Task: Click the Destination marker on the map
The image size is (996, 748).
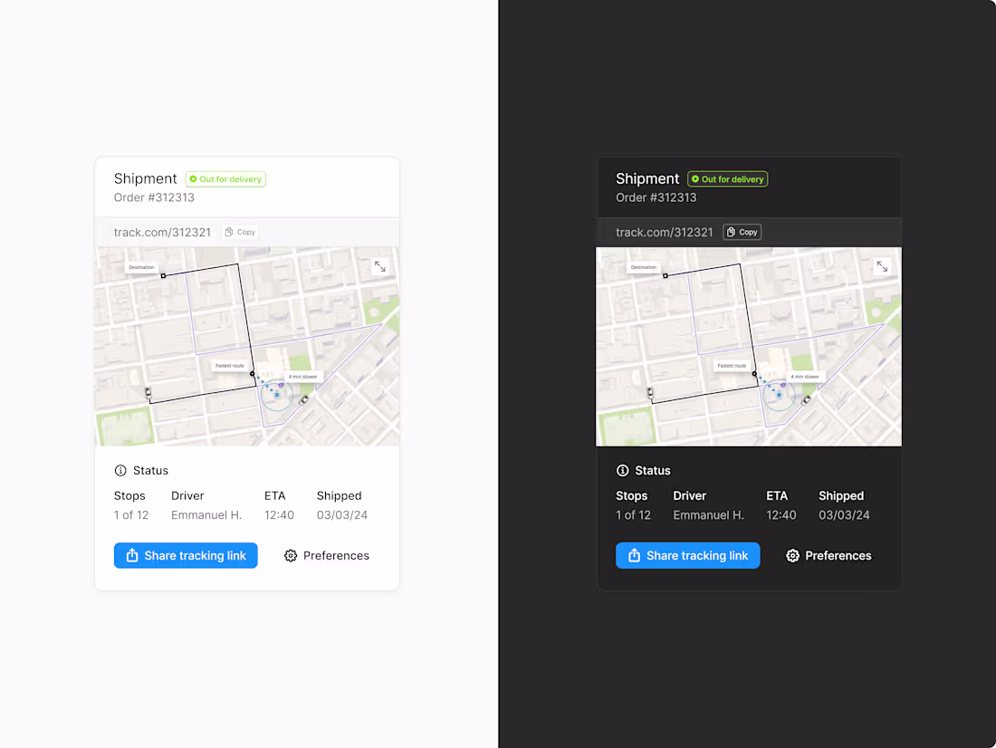Action: tap(141, 266)
